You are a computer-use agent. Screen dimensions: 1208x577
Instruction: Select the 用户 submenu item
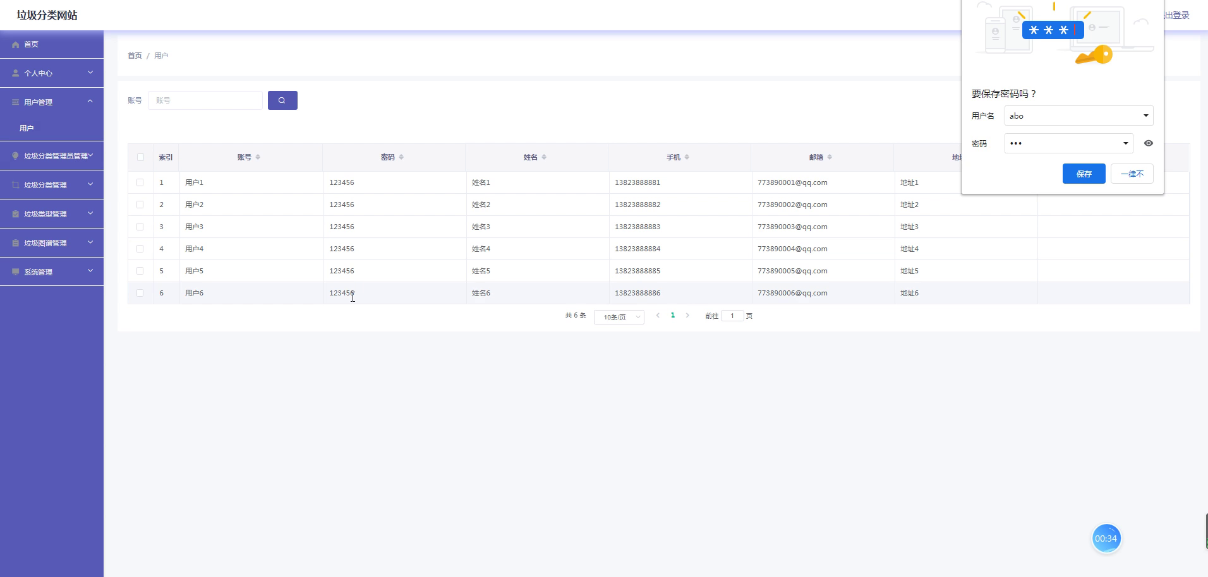pos(52,128)
